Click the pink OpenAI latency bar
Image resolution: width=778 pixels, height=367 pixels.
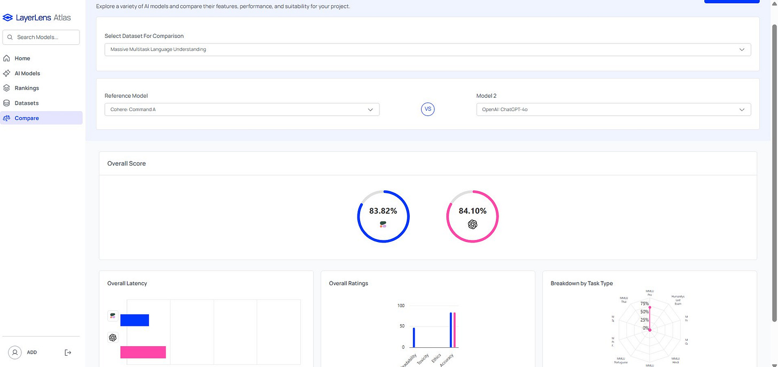click(x=143, y=352)
